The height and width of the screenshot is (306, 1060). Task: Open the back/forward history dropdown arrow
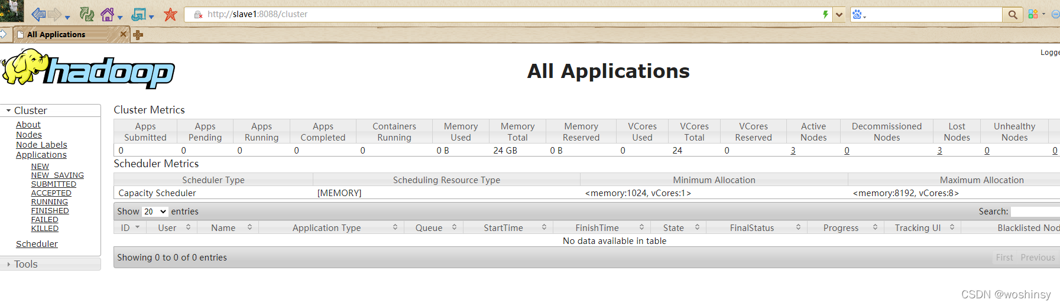[x=67, y=17]
